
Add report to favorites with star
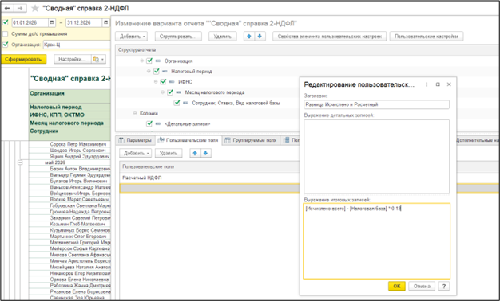35,8
